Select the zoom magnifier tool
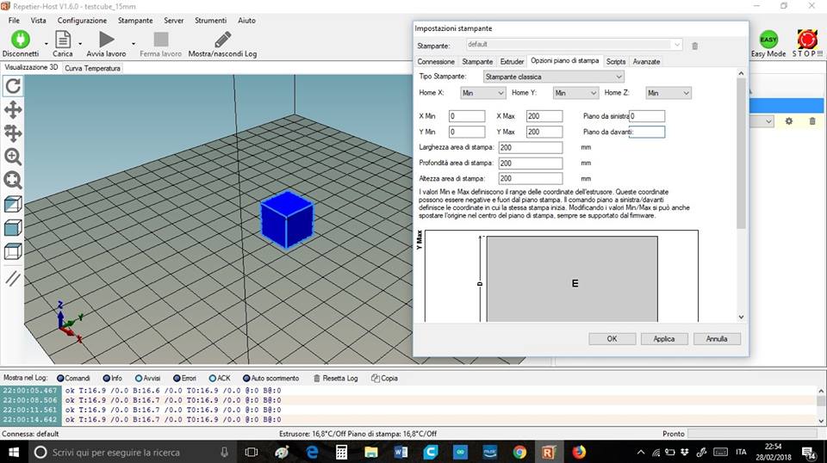Screen dimensions: 827x463 [x=13, y=157]
